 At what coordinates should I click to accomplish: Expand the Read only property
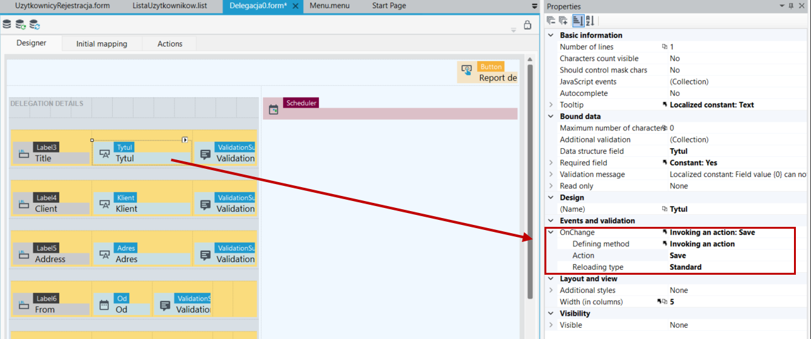point(551,186)
